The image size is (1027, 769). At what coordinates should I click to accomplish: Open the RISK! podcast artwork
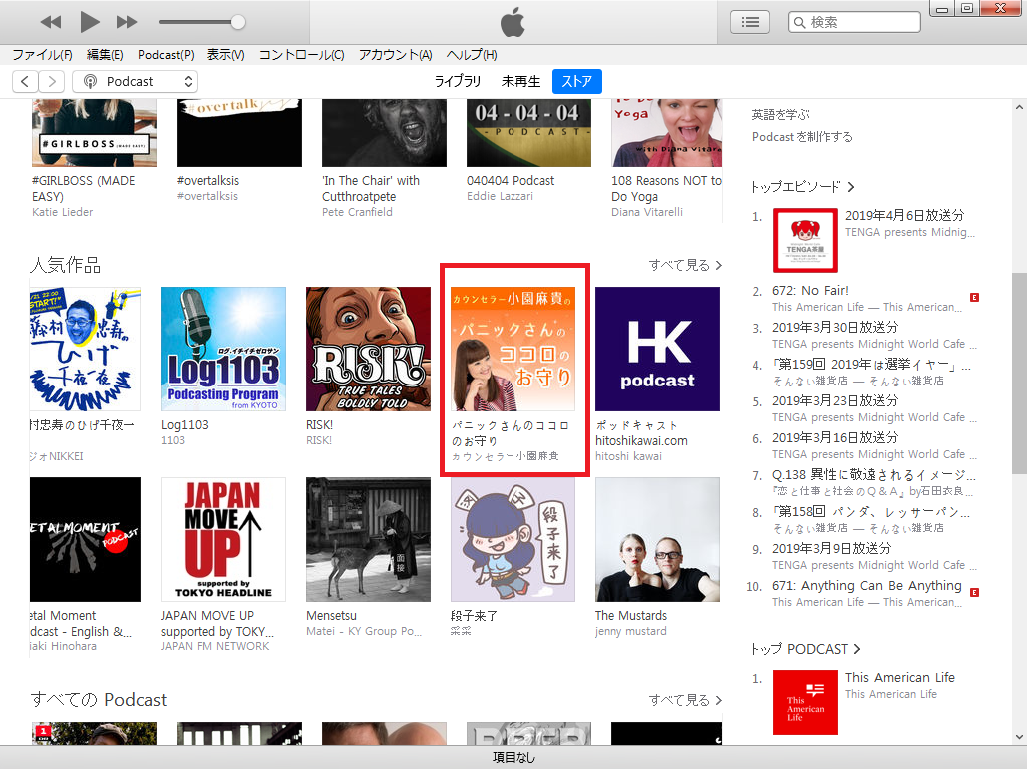(368, 350)
